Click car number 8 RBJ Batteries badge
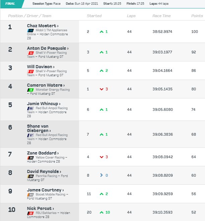Viewport: 205px width, 221px height. coord(30,213)
